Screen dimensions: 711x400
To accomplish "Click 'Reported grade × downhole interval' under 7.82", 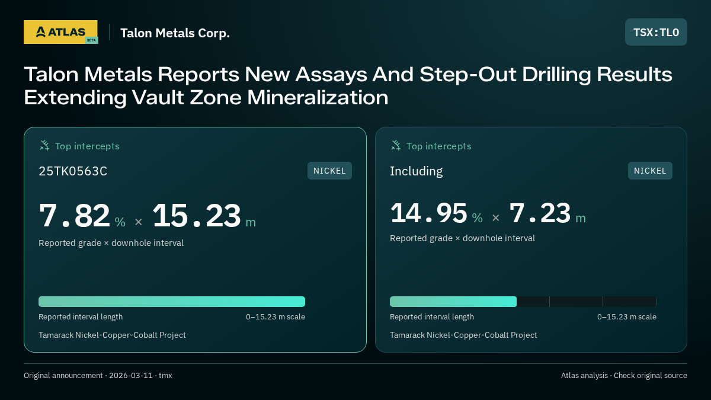I will 111,243.
